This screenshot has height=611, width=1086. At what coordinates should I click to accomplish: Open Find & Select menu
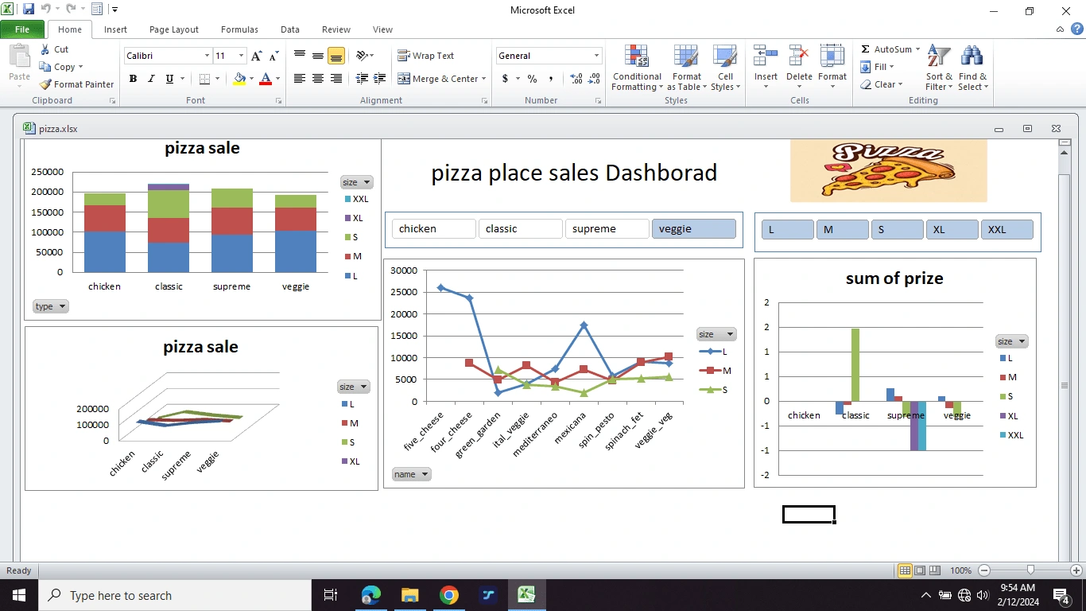pyautogui.click(x=972, y=68)
